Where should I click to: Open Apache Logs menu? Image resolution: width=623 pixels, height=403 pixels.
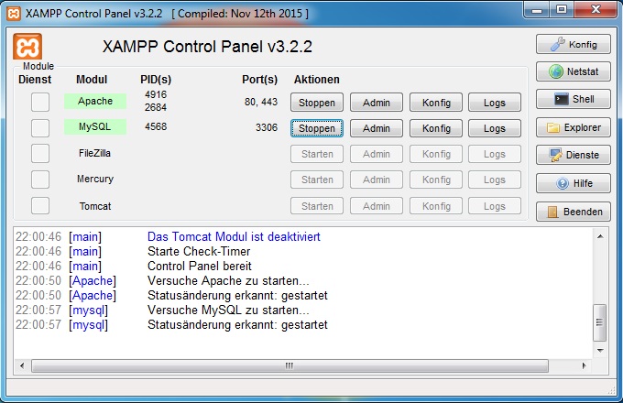coord(494,103)
